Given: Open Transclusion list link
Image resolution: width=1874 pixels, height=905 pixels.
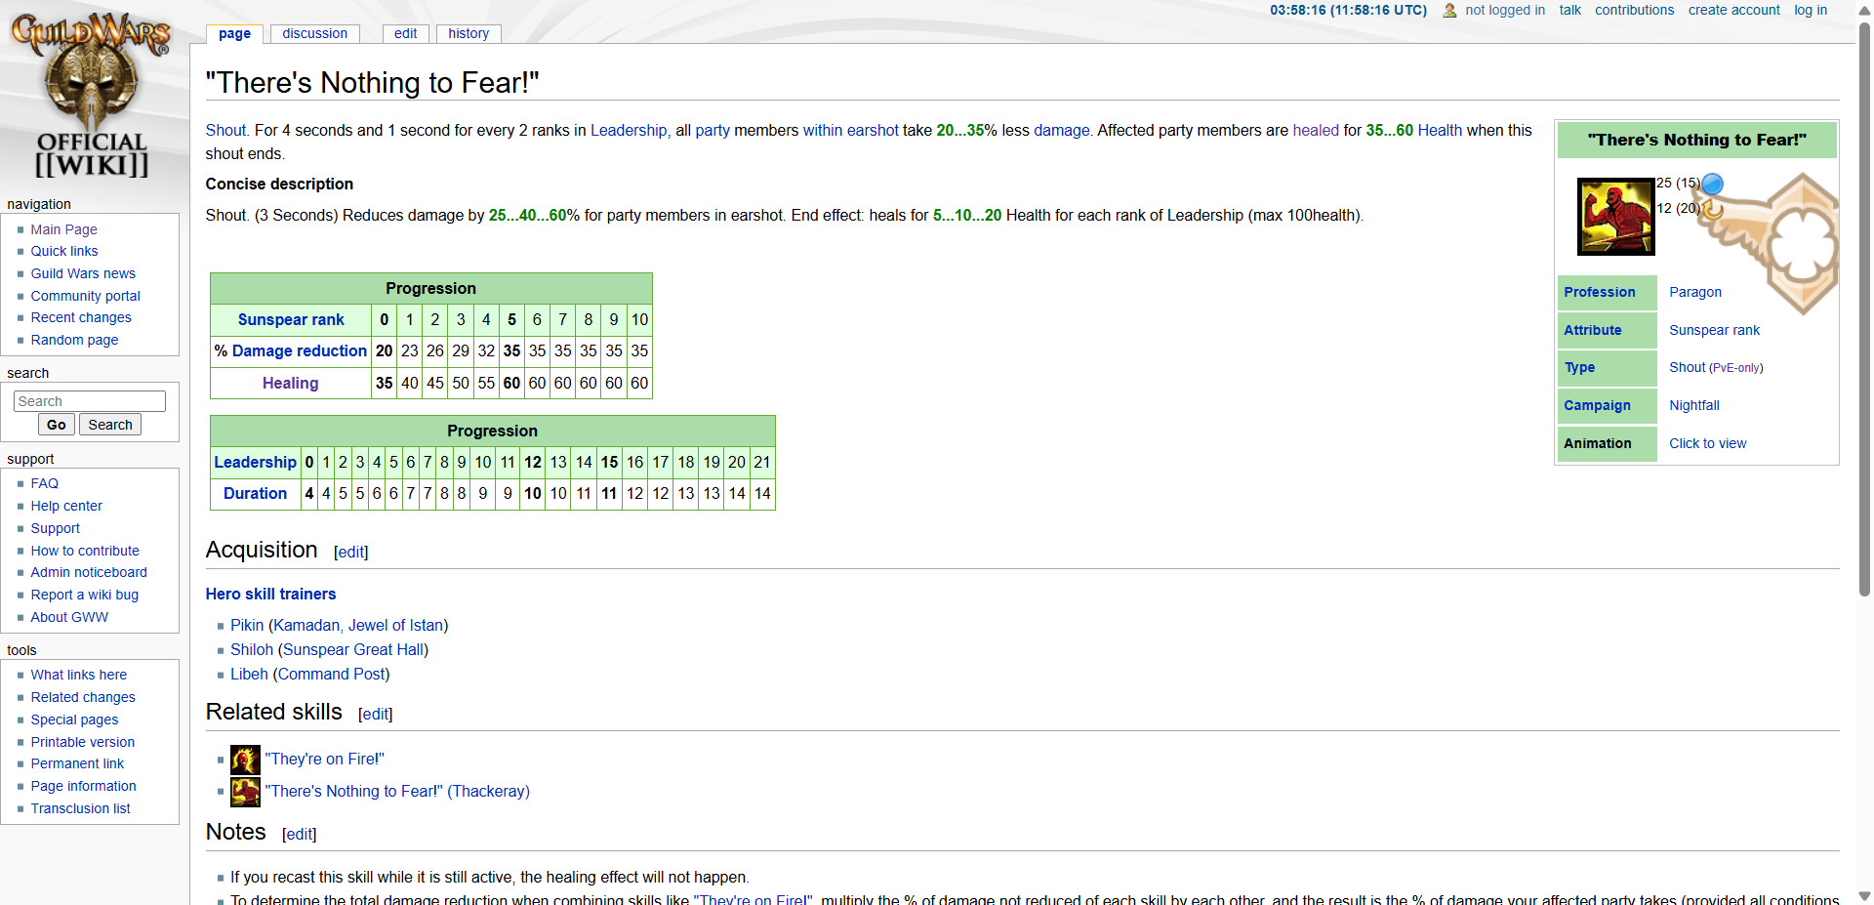Looking at the screenshot, I should point(80,808).
